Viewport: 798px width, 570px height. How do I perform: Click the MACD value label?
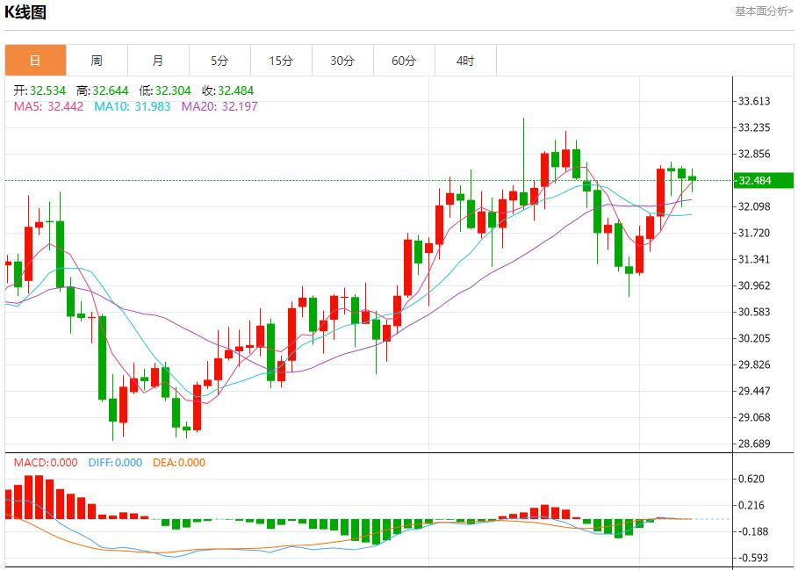(46, 463)
